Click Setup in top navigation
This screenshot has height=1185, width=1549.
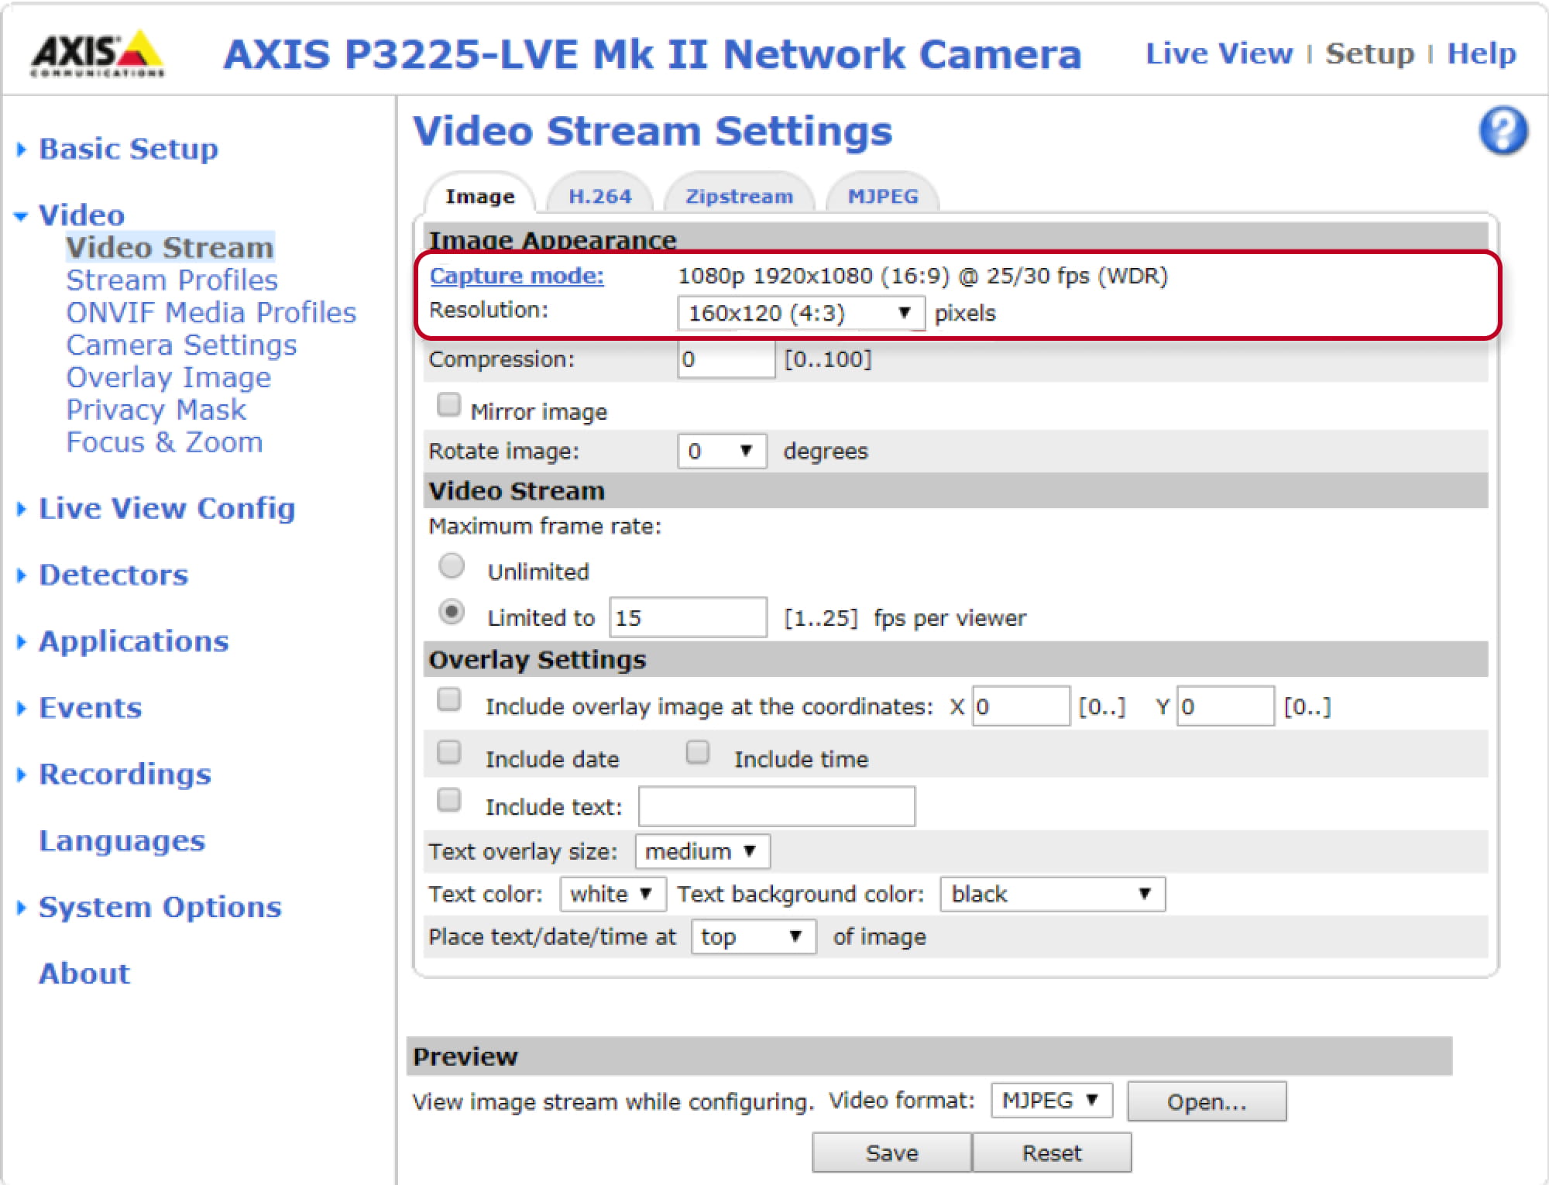[1369, 53]
